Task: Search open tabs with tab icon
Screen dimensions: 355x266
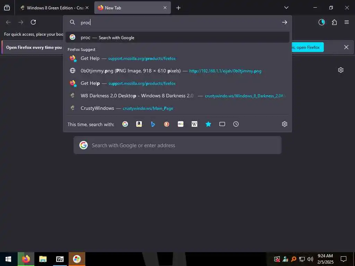Action: click(x=222, y=124)
